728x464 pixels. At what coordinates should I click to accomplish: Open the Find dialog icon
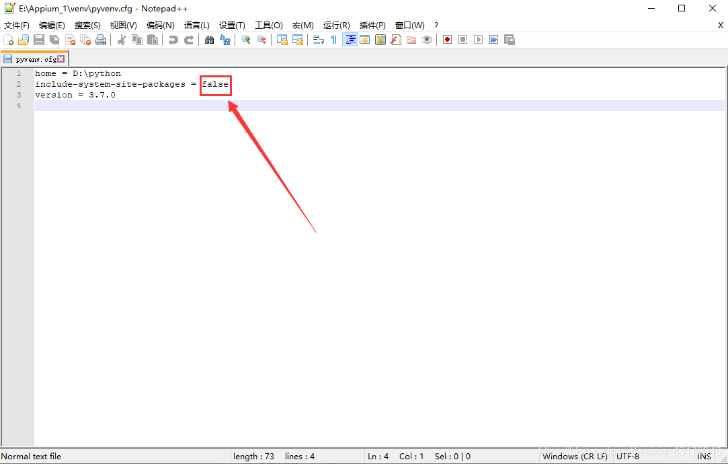[x=209, y=40]
